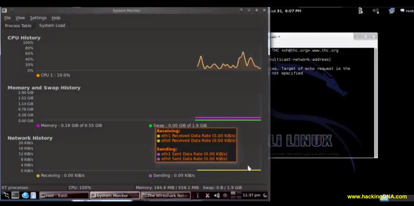Screen dimensions: 414x206
Task: Click the www.hackingDNA.com link
Action: pyautogui.click(x=377, y=197)
